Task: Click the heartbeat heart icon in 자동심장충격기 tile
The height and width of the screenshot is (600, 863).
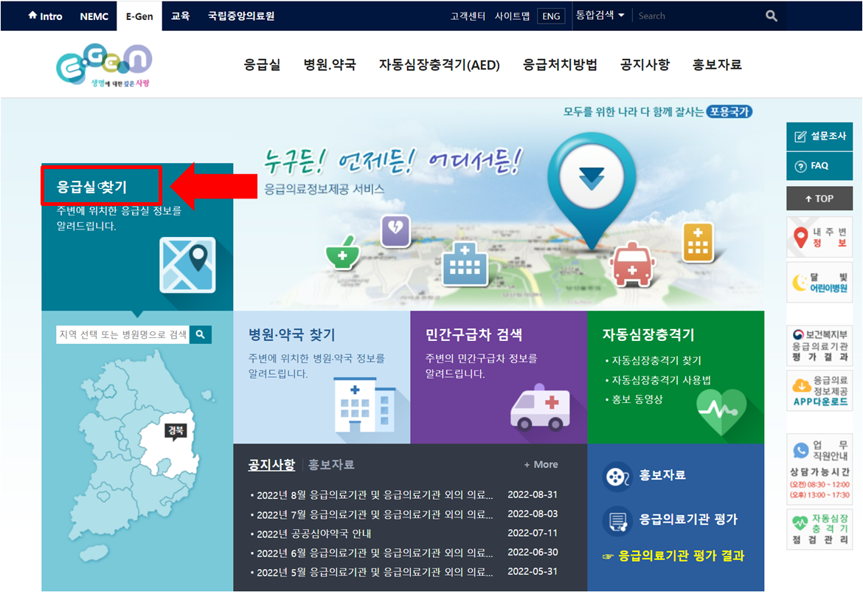Action: (x=721, y=411)
